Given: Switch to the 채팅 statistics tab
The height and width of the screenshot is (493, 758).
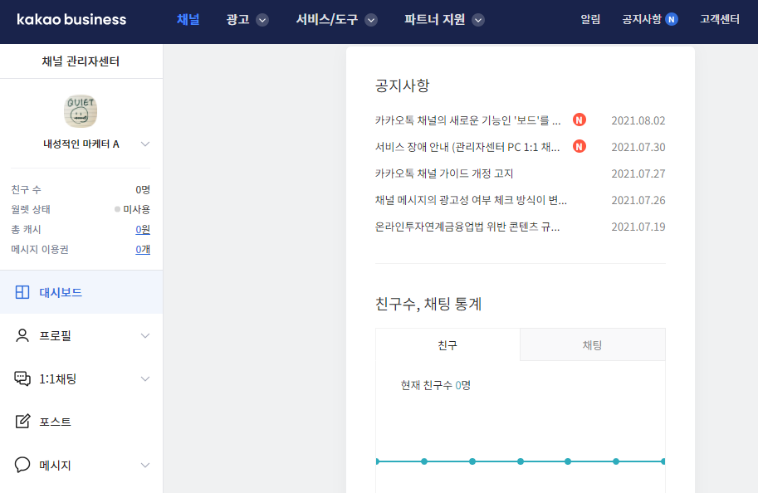Looking at the screenshot, I should [x=592, y=345].
